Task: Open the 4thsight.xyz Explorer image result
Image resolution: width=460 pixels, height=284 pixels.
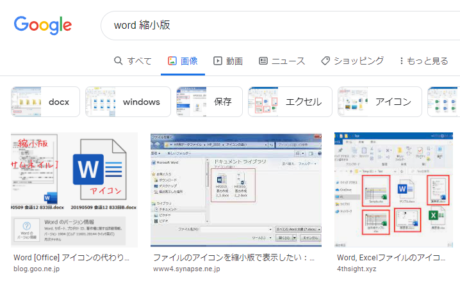Action: click(394, 190)
